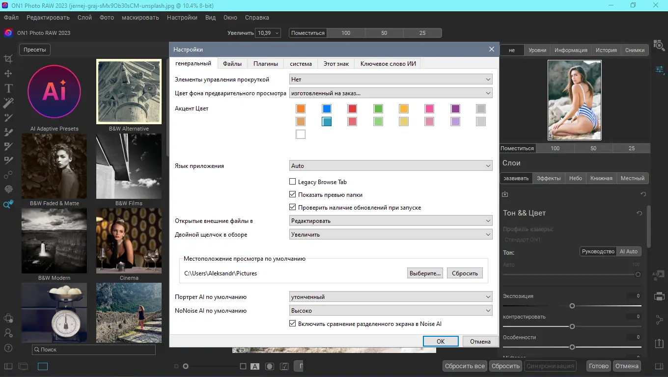Screen dimensions: 668x377
Task: Select the Crop tool in left toolbar
Action: (x=8, y=59)
